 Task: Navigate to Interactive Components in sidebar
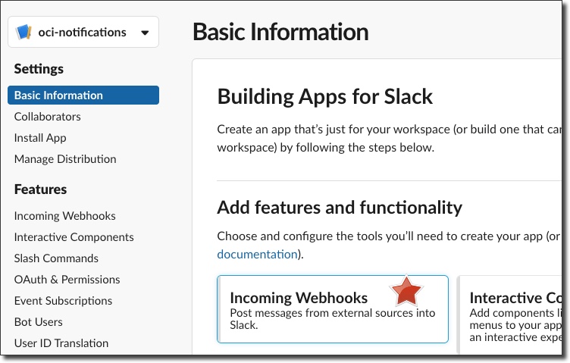pyautogui.click(x=74, y=237)
